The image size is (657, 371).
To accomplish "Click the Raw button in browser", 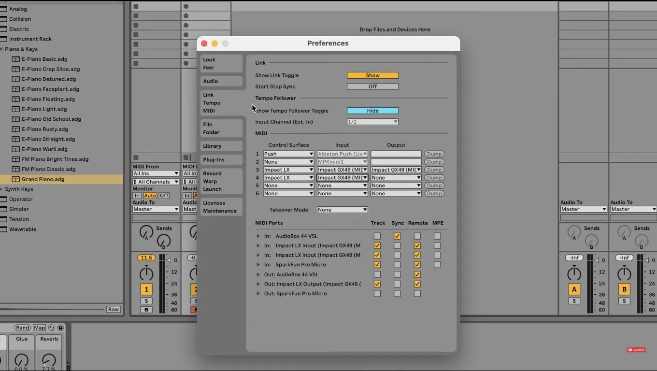I will coord(114,309).
